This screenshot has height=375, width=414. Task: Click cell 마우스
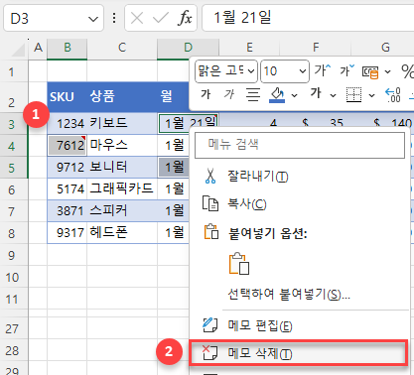coord(122,146)
